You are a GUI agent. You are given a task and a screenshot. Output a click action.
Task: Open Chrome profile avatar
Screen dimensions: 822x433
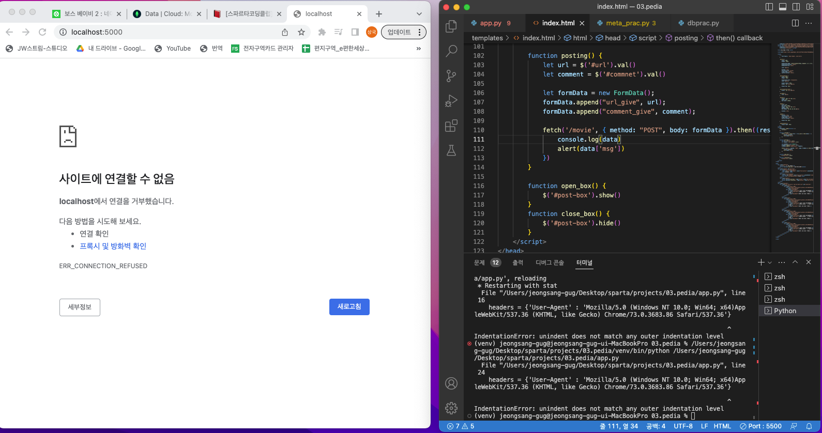(x=372, y=32)
